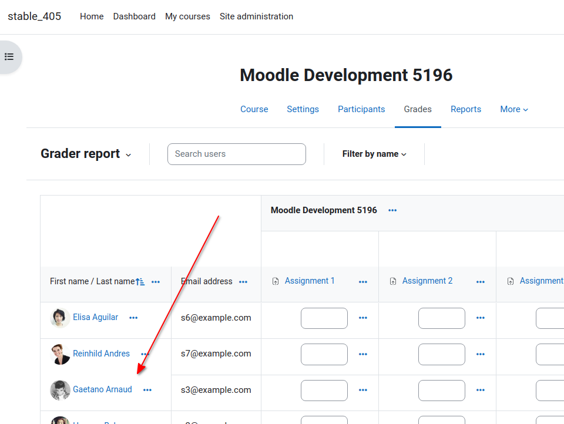The width and height of the screenshot is (564, 424).
Task: Open the Assignment 2 link
Action: [x=427, y=281]
